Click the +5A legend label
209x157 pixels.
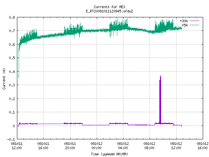185,25
